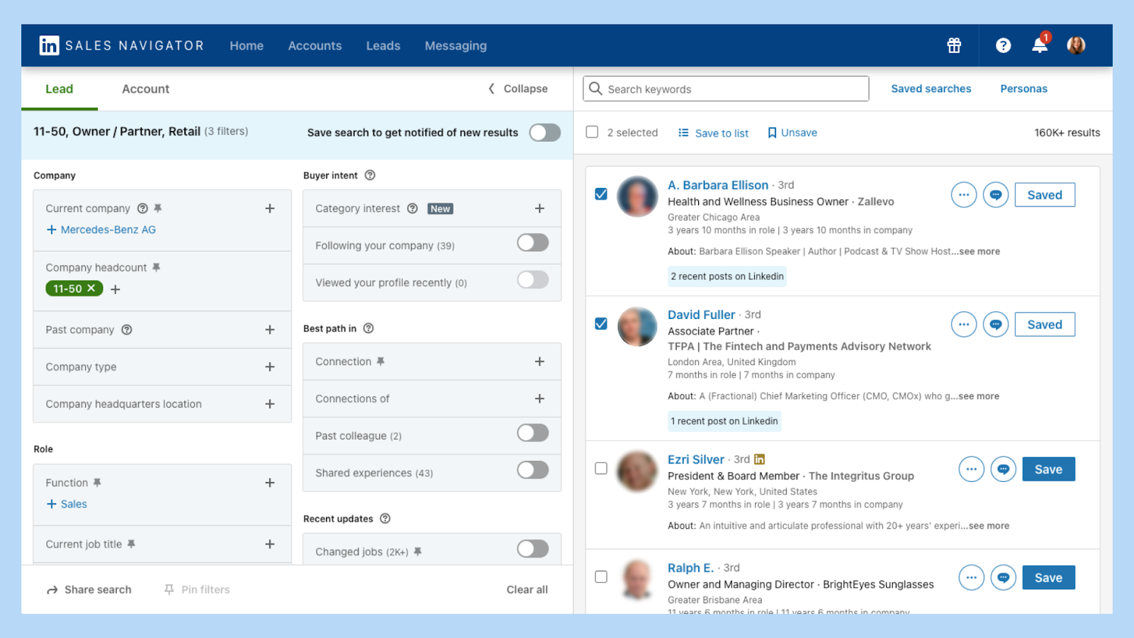The image size is (1134, 638).
Task: Click Save to list
Action: 713,133
